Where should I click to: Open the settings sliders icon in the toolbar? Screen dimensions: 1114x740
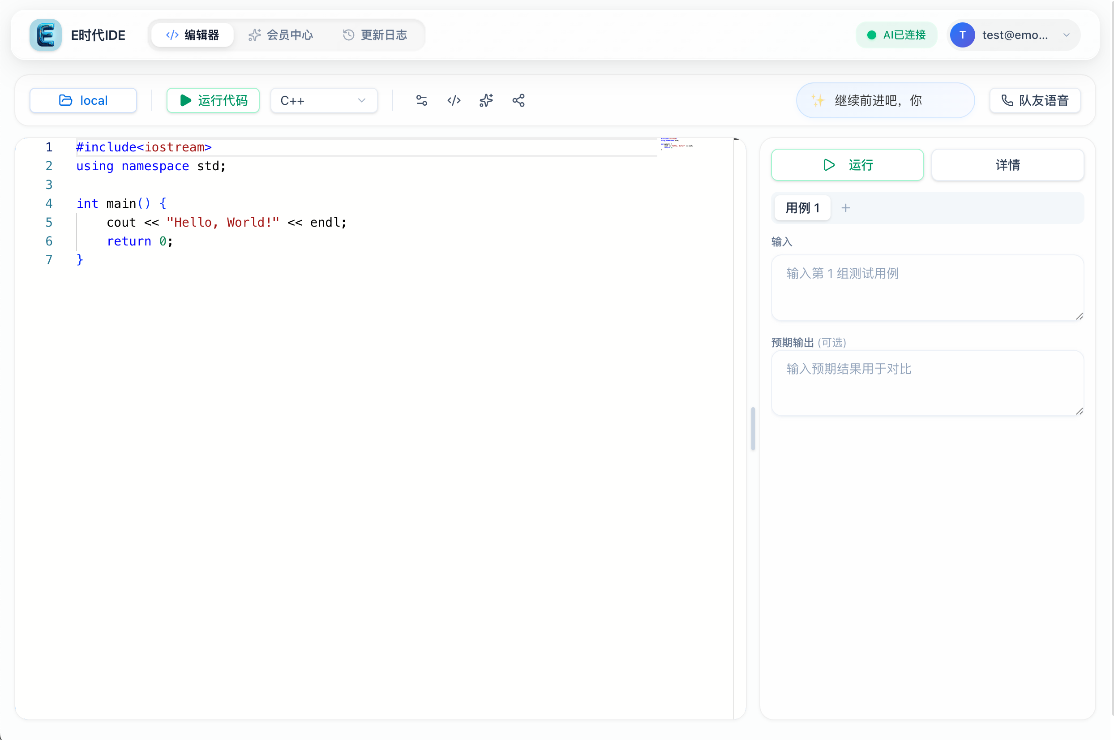click(421, 100)
